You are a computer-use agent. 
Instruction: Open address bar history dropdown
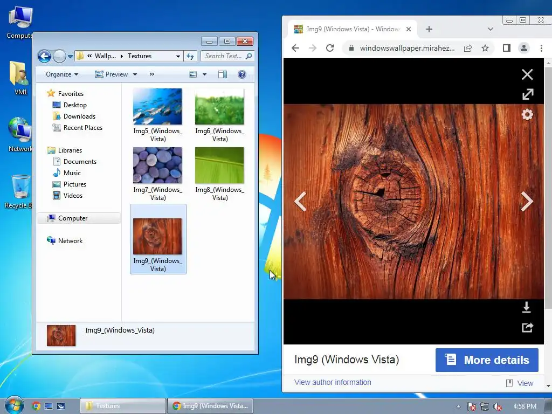click(178, 56)
